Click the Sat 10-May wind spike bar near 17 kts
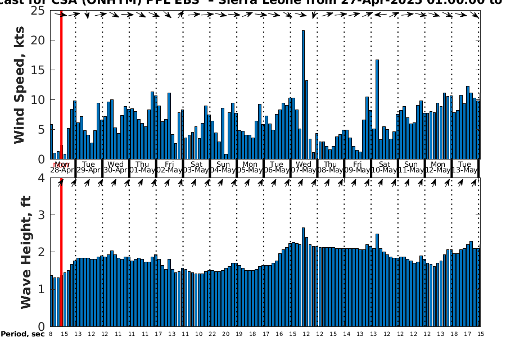The width and height of the screenshot is (506, 337). click(x=377, y=110)
